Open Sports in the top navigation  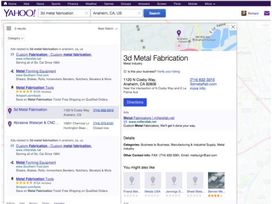(56, 4)
